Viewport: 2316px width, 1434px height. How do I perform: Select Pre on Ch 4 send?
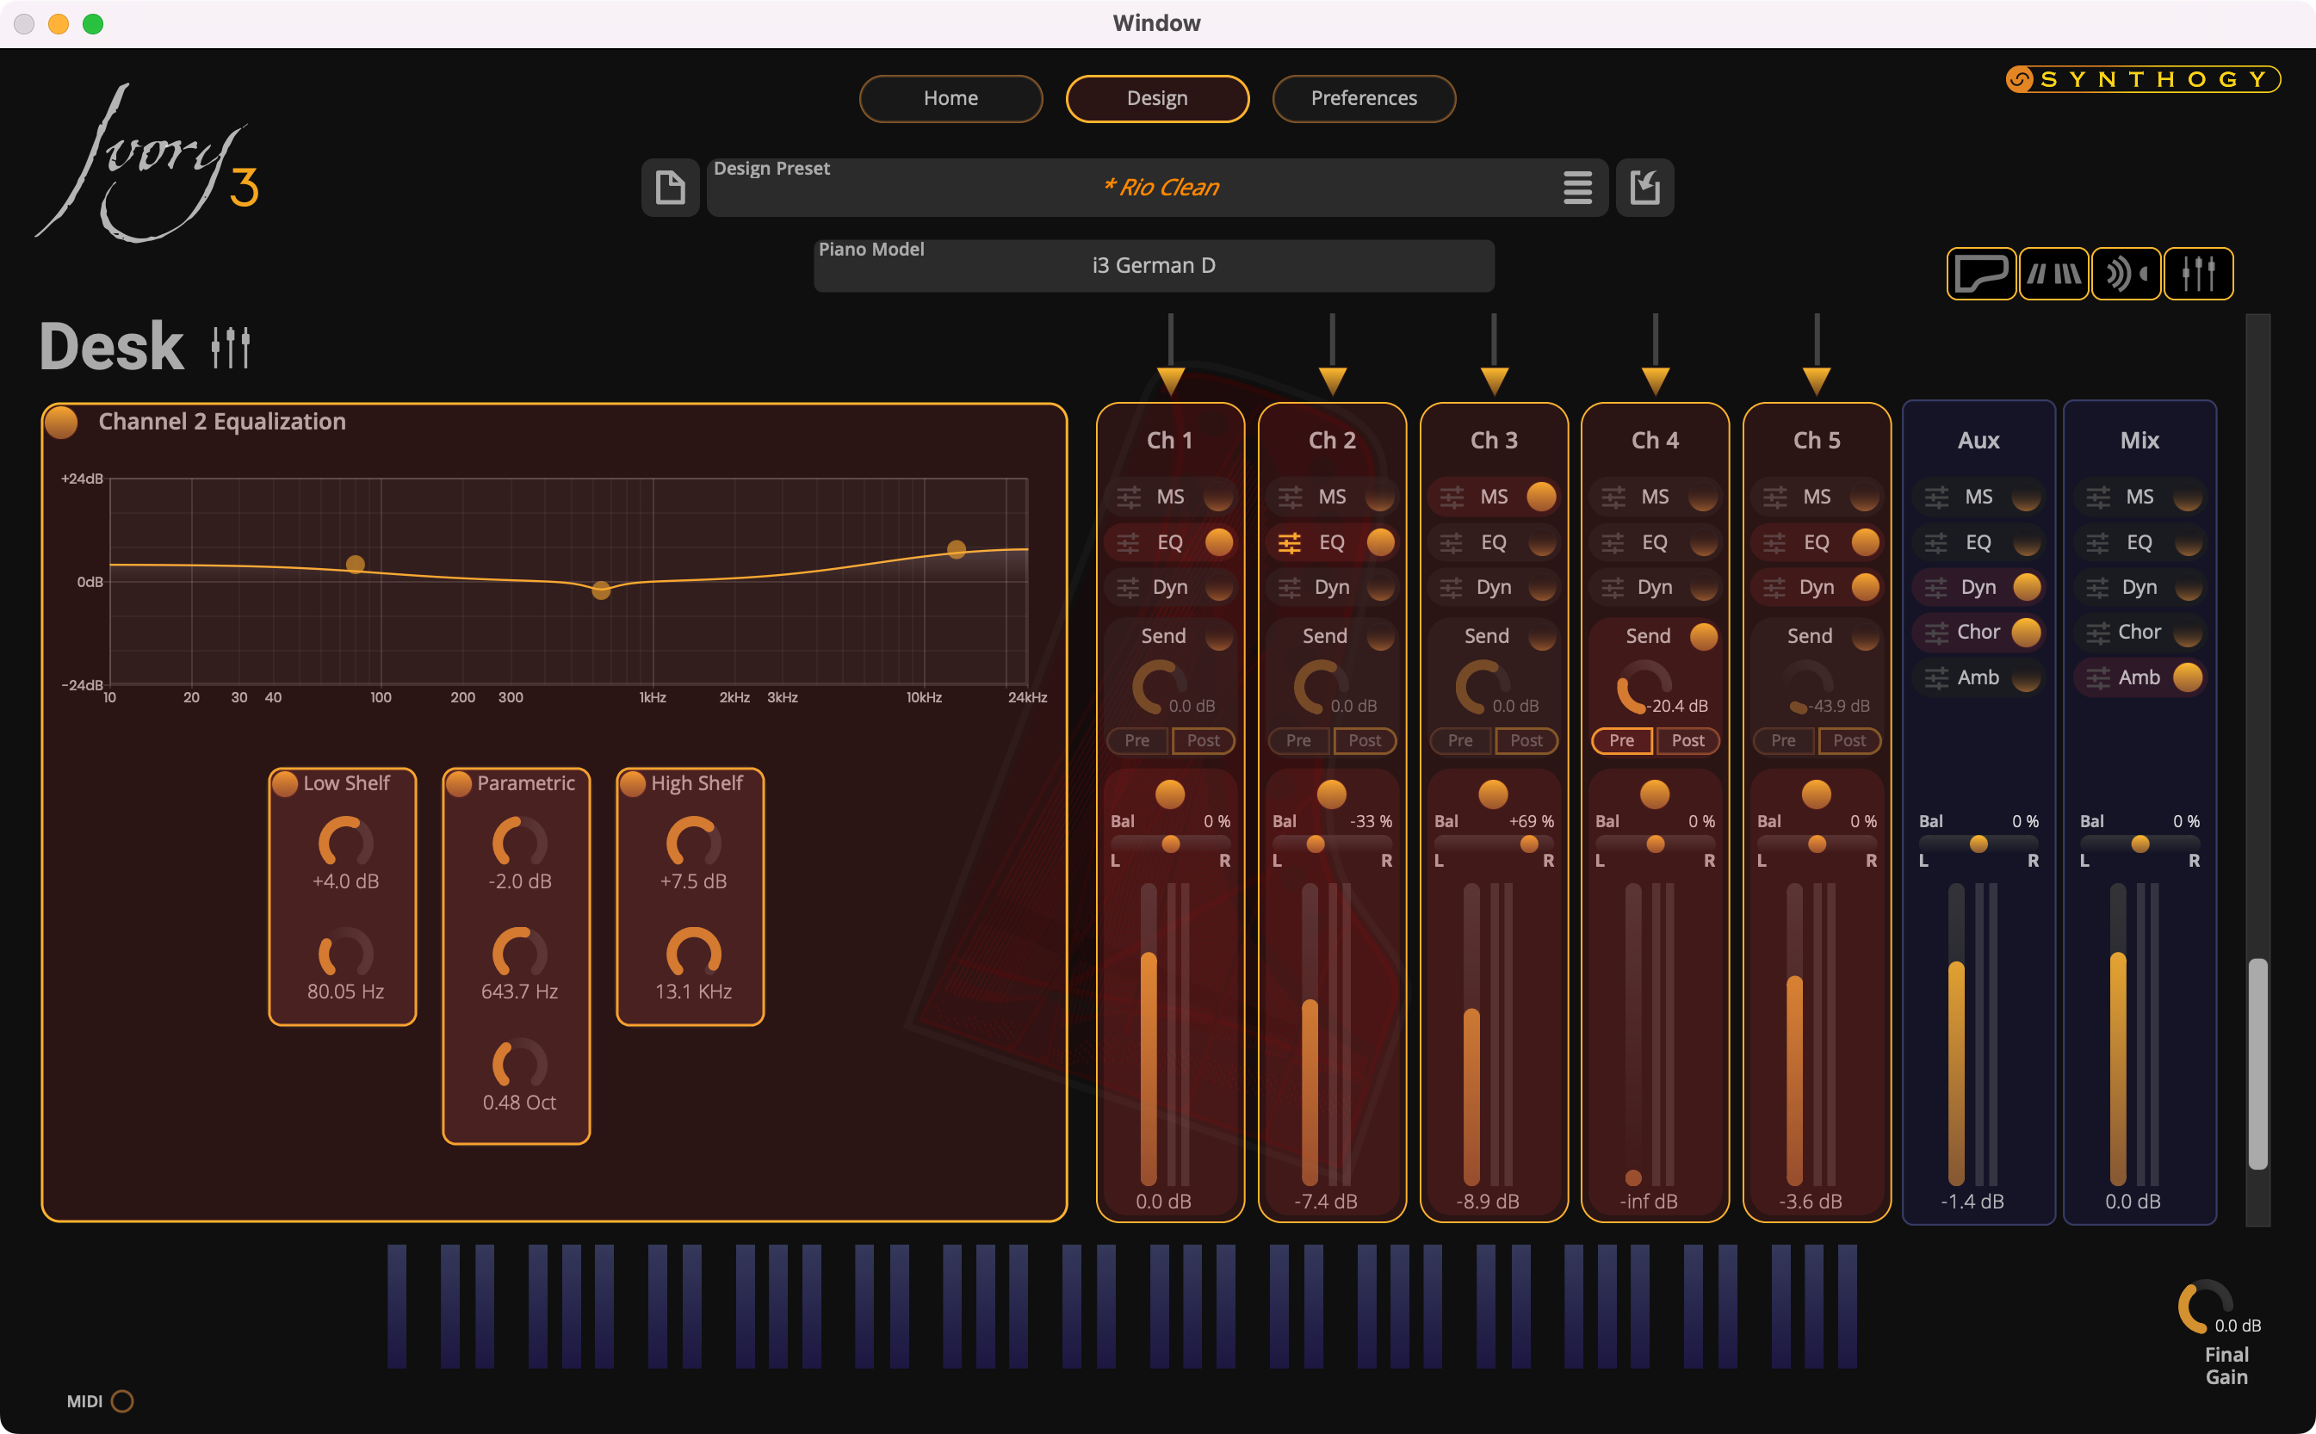[x=1622, y=741]
